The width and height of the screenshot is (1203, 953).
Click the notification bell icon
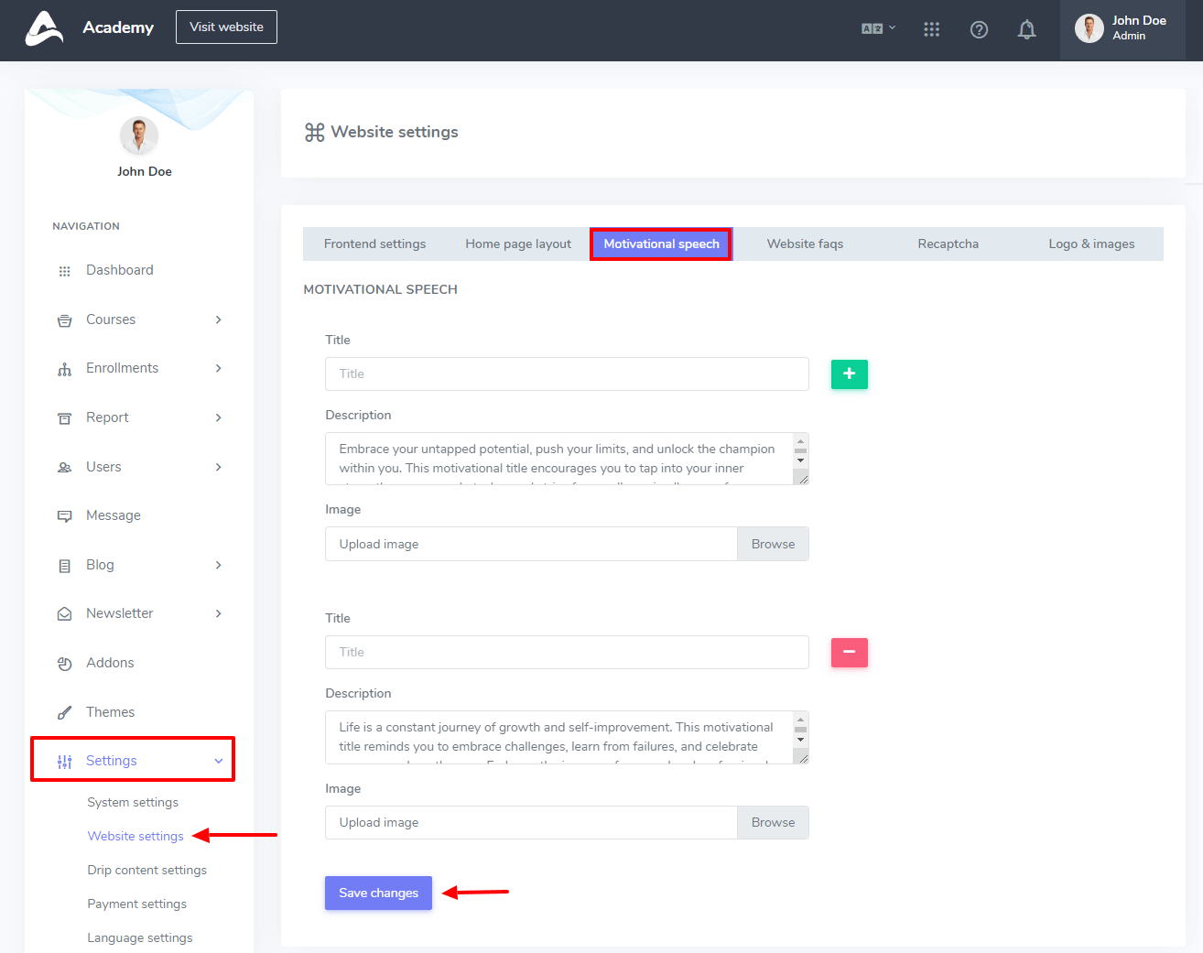(x=1026, y=29)
